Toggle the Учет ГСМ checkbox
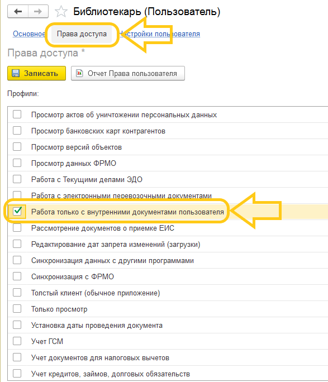 click(x=17, y=341)
